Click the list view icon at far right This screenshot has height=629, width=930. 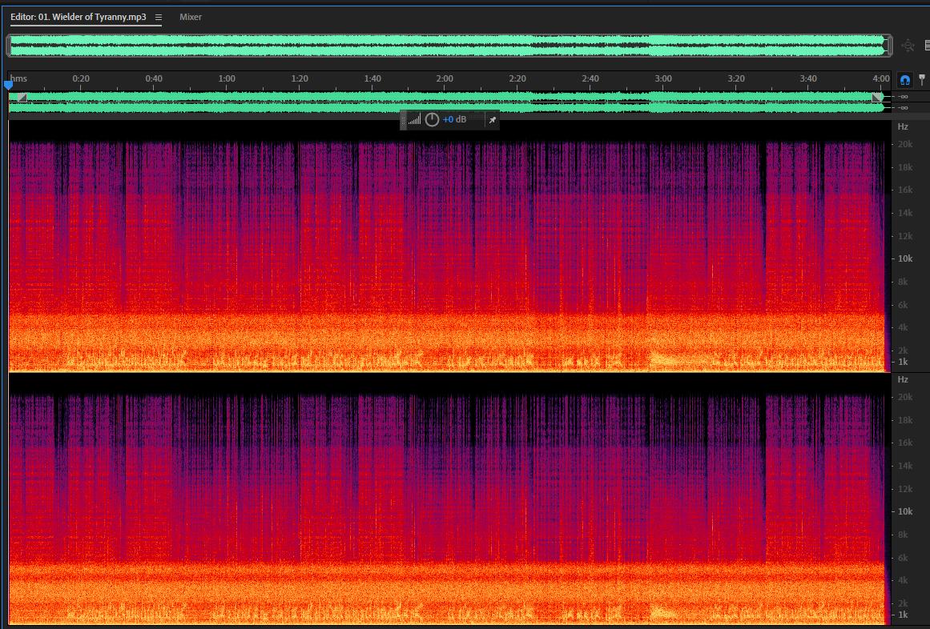pyautogui.click(x=927, y=45)
